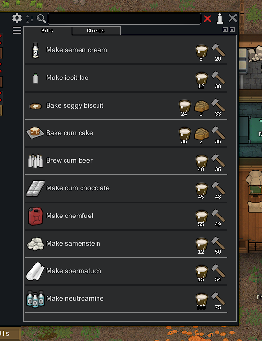Expand list with the right small square icon
This screenshot has height=341, width=262.
point(232,30)
